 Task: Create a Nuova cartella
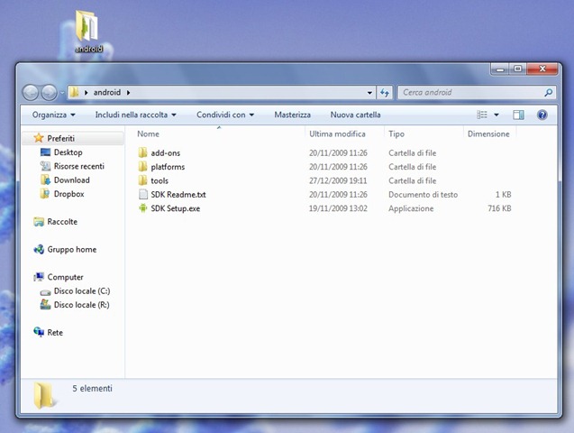click(x=355, y=115)
